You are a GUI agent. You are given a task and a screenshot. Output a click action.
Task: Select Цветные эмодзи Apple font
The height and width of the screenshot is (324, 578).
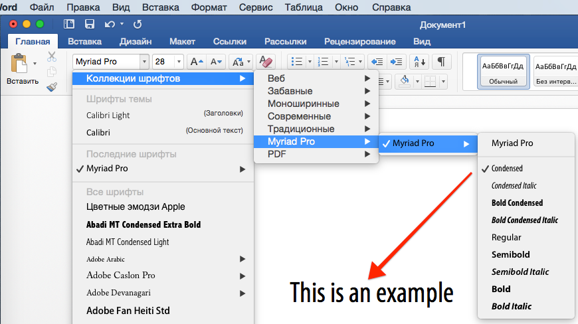[x=163, y=207]
